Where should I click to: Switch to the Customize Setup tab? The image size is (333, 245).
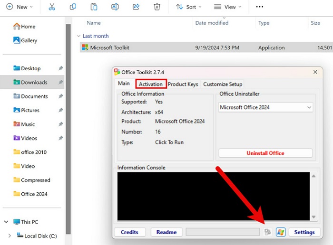pyautogui.click(x=223, y=85)
